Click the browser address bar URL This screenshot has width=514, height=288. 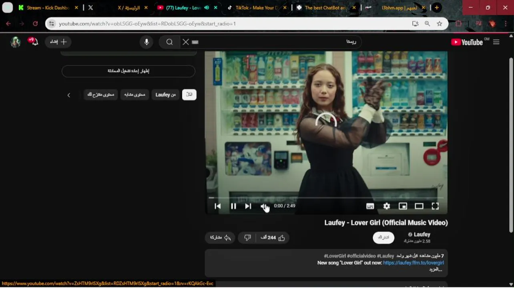pos(147,24)
